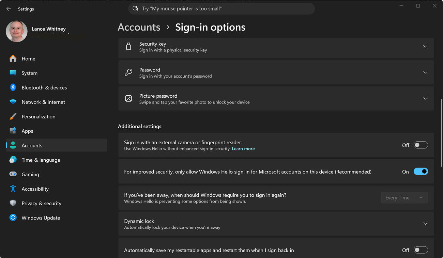Click the back arrow in Settings
The image size is (443, 258).
pos(9,9)
